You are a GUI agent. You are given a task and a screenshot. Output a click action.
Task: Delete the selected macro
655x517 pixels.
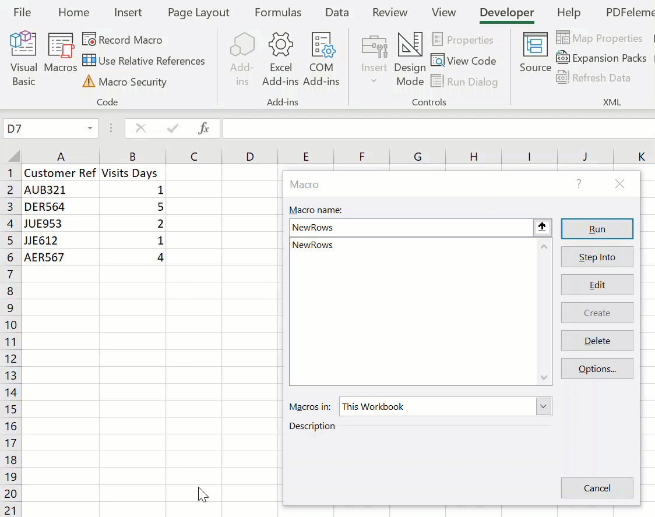coord(597,341)
